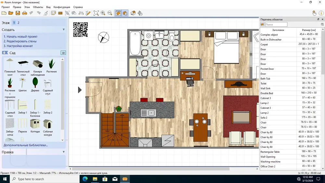Zoom in with the magnifier plus icon

pos(103,13)
